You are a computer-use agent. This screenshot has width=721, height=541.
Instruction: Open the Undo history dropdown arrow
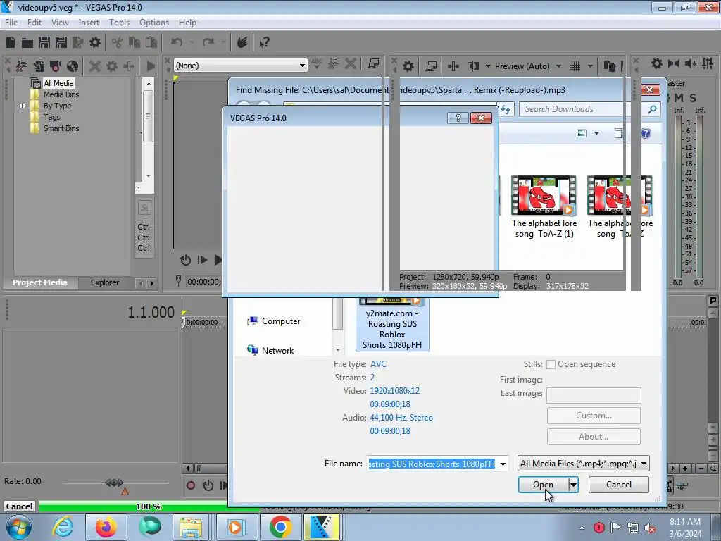coord(192,42)
